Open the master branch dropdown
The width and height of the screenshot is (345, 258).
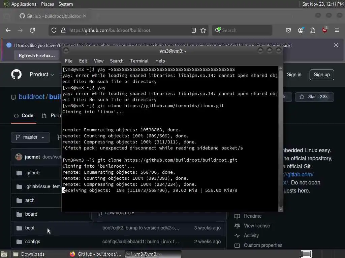tap(30, 137)
